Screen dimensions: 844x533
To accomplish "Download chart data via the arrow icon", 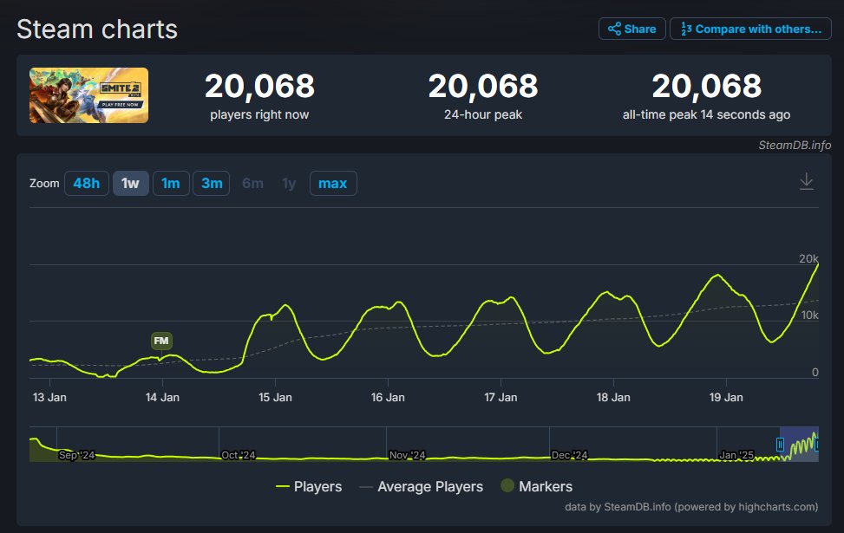I will pyautogui.click(x=807, y=181).
